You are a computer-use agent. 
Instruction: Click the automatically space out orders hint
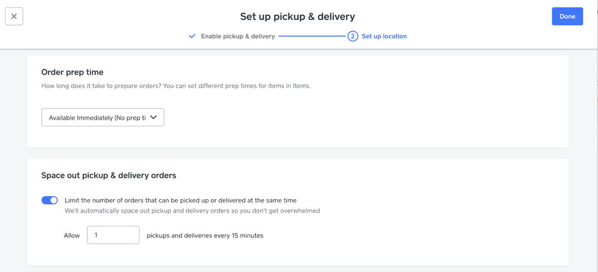192,211
